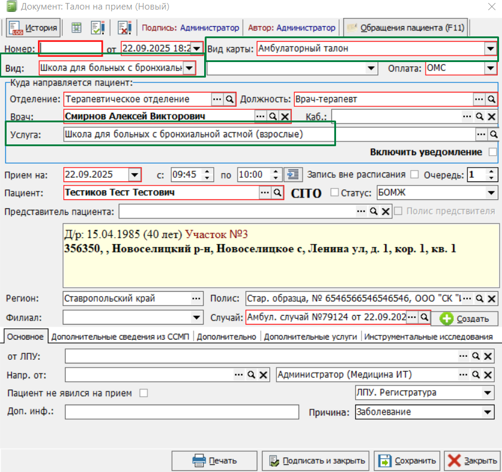Search Напр. от with the magnifier icon
This screenshot has height=472, width=502.
point(251,375)
